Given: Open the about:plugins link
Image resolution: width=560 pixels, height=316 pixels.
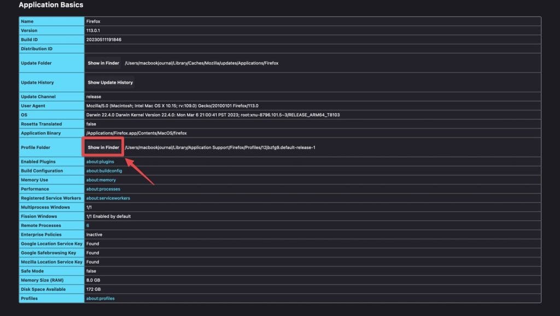Looking at the screenshot, I should pos(100,162).
